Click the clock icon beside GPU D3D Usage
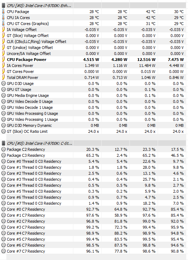188x260 pixels. coord(3,83)
